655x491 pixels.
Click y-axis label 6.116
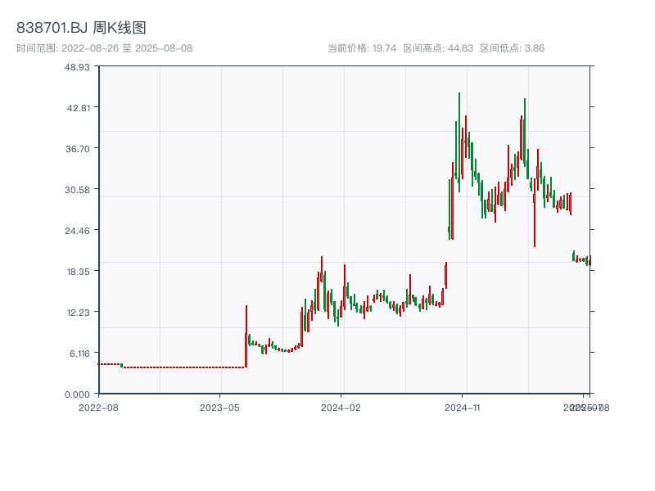pyautogui.click(x=79, y=354)
